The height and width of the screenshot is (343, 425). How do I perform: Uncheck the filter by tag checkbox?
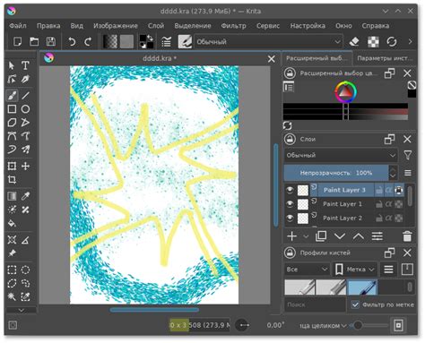click(x=355, y=304)
